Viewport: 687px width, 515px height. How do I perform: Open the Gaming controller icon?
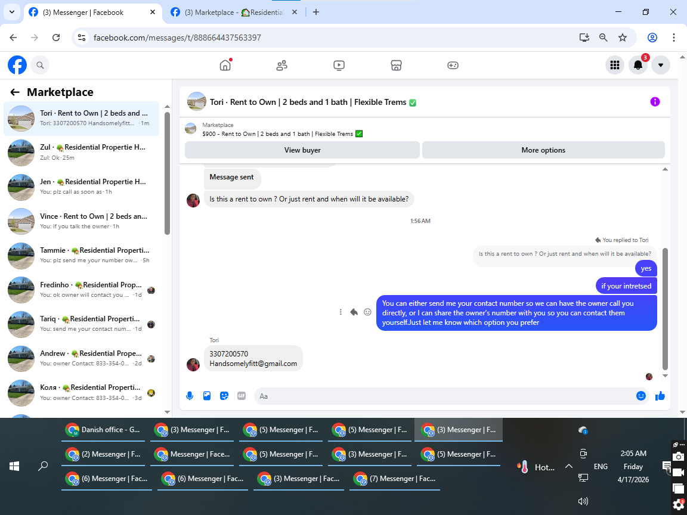pos(453,65)
